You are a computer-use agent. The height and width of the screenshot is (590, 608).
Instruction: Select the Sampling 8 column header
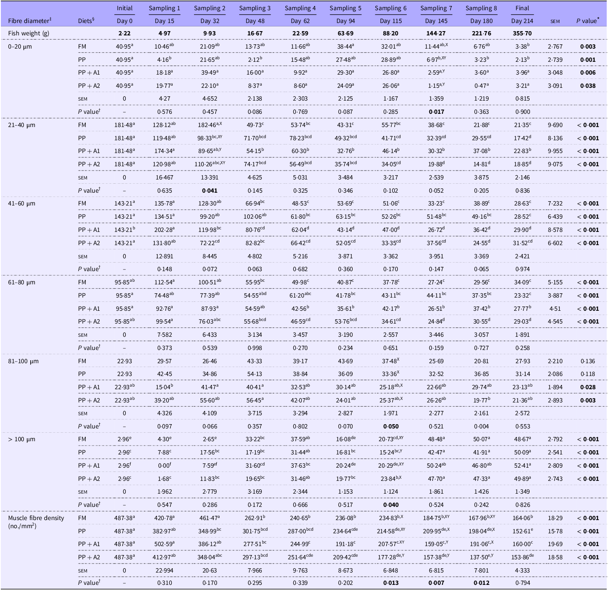pyautogui.click(x=481, y=8)
